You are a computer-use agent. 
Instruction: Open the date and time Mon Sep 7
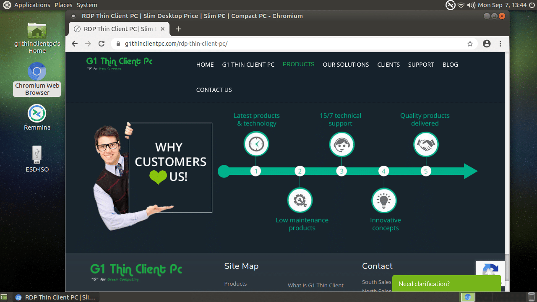[x=502, y=5]
